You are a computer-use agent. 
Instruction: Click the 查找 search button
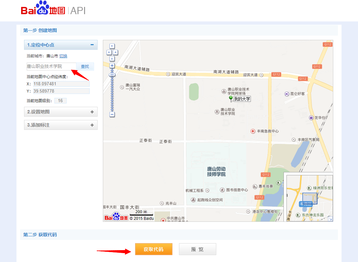pyautogui.click(x=85, y=66)
